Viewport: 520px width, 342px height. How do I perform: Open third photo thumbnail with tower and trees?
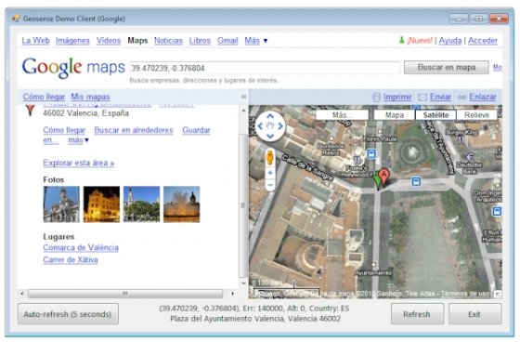[141, 204]
